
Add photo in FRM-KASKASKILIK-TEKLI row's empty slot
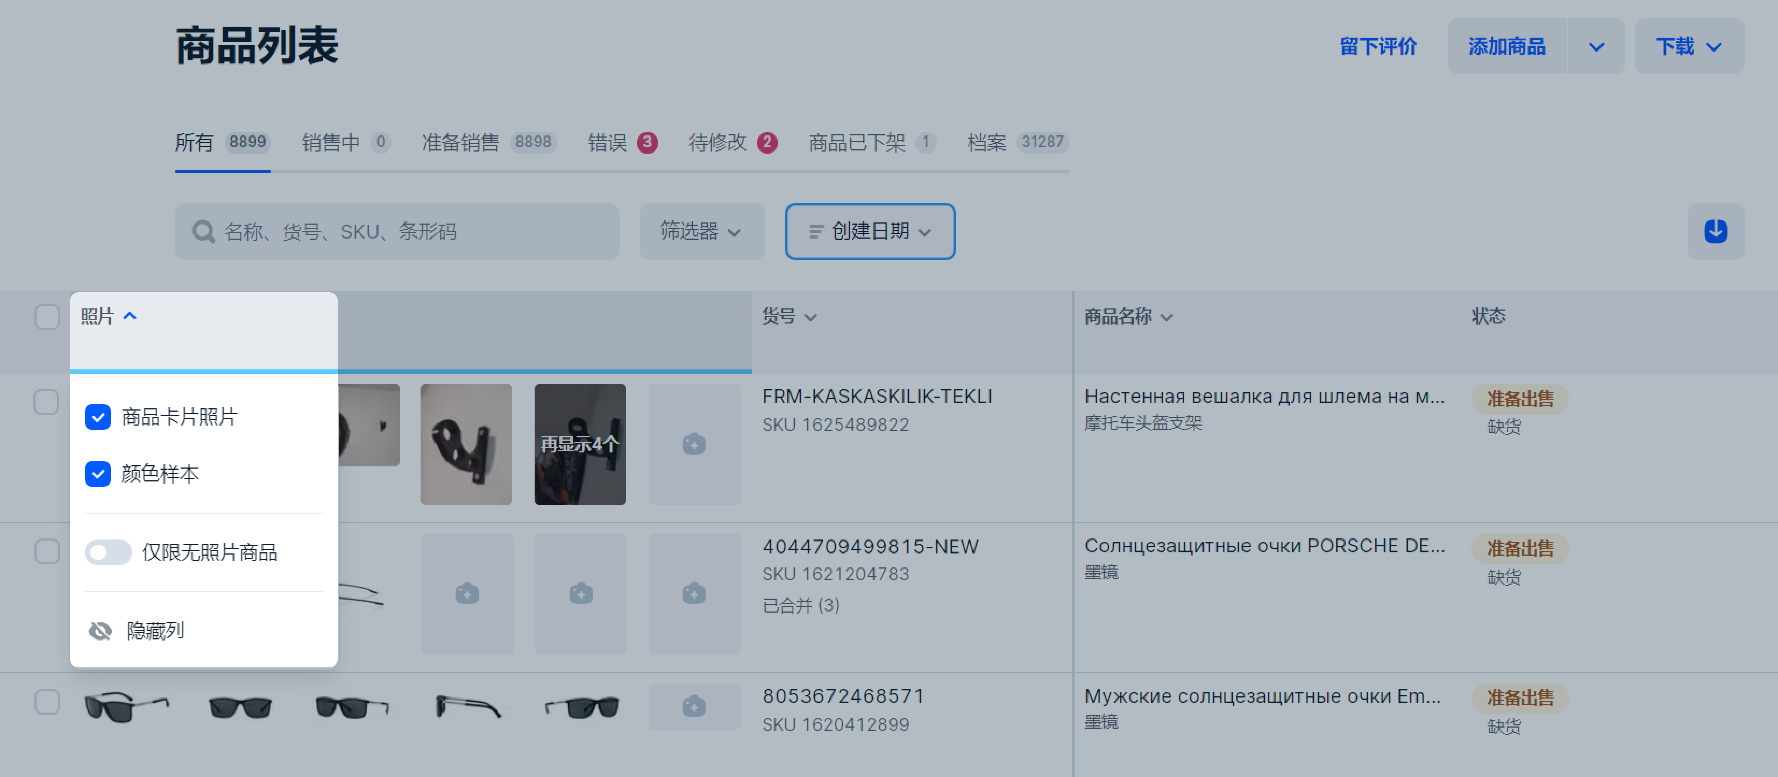(694, 444)
